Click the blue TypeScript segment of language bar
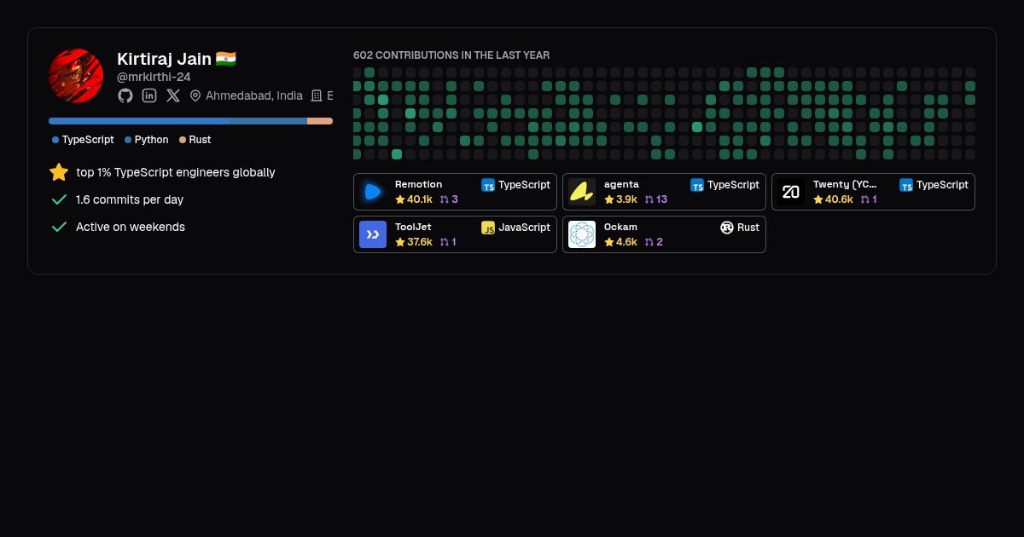 point(138,121)
